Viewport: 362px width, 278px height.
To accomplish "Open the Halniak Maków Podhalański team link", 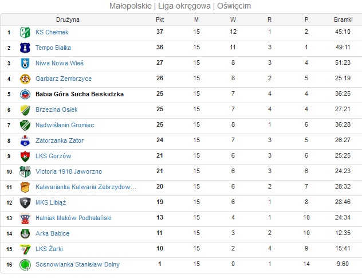I will point(73,218).
